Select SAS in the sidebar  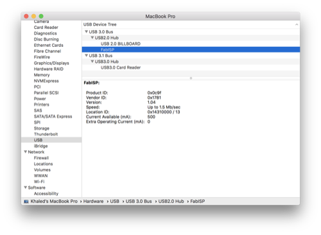[38, 110]
